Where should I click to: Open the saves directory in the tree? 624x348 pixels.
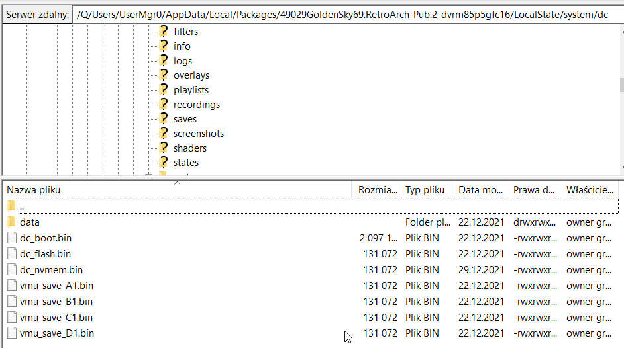185,119
